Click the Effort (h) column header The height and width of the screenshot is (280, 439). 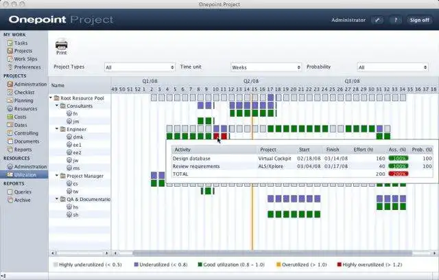(363, 150)
